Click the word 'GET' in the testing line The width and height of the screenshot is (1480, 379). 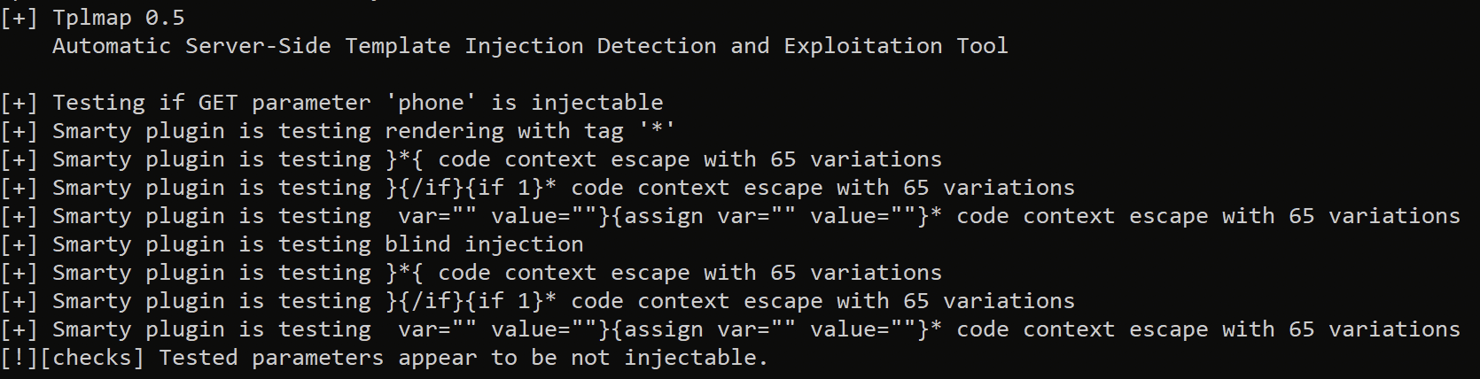pyautogui.click(x=217, y=103)
